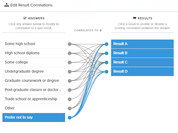The height and width of the screenshot is (133, 178).
Task: Select Graduate coursework or degree answer
Action: point(34,81)
